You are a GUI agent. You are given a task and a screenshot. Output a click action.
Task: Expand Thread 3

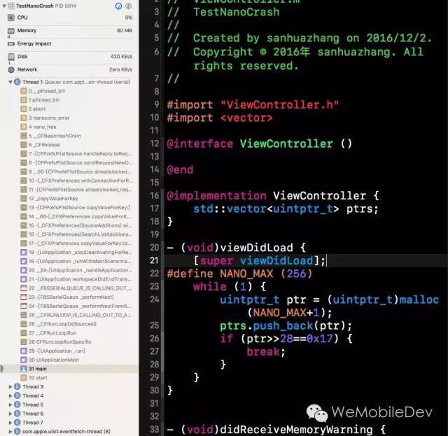(x=10, y=386)
